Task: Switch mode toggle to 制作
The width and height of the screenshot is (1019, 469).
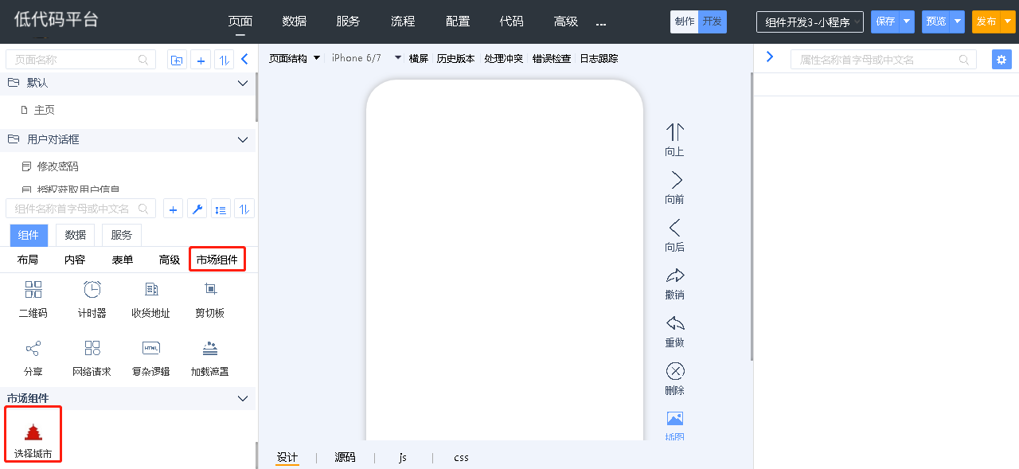Action: coord(684,21)
